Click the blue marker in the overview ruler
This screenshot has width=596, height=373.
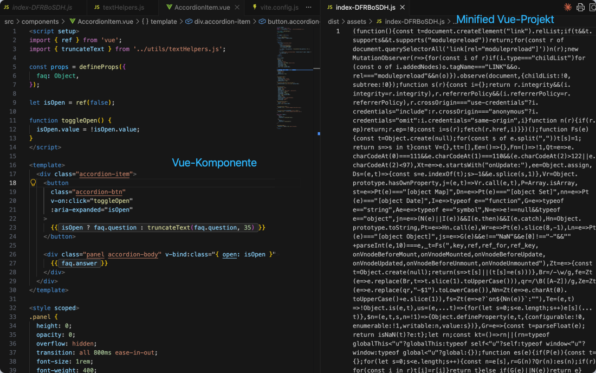tap(319, 133)
